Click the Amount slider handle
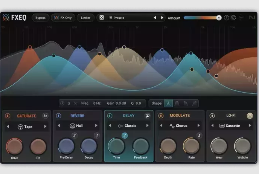 coord(219,18)
